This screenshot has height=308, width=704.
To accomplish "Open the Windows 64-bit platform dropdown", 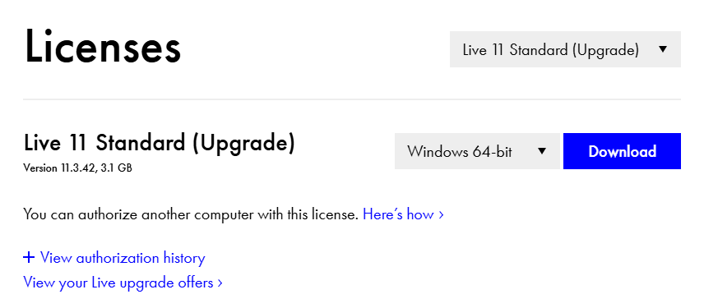I will click(x=478, y=151).
